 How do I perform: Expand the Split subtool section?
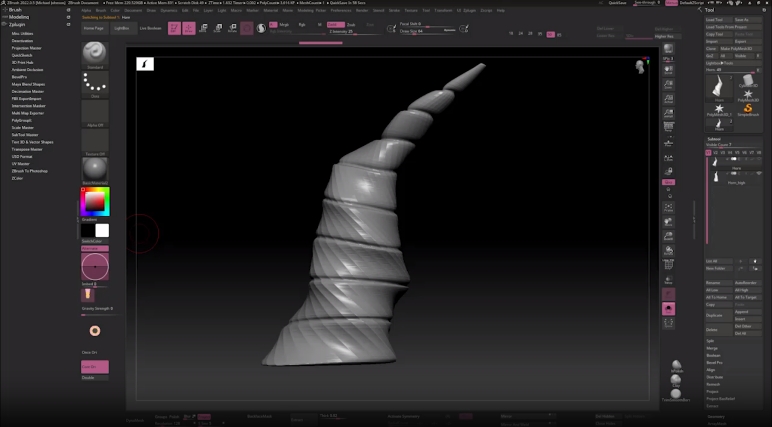710,341
